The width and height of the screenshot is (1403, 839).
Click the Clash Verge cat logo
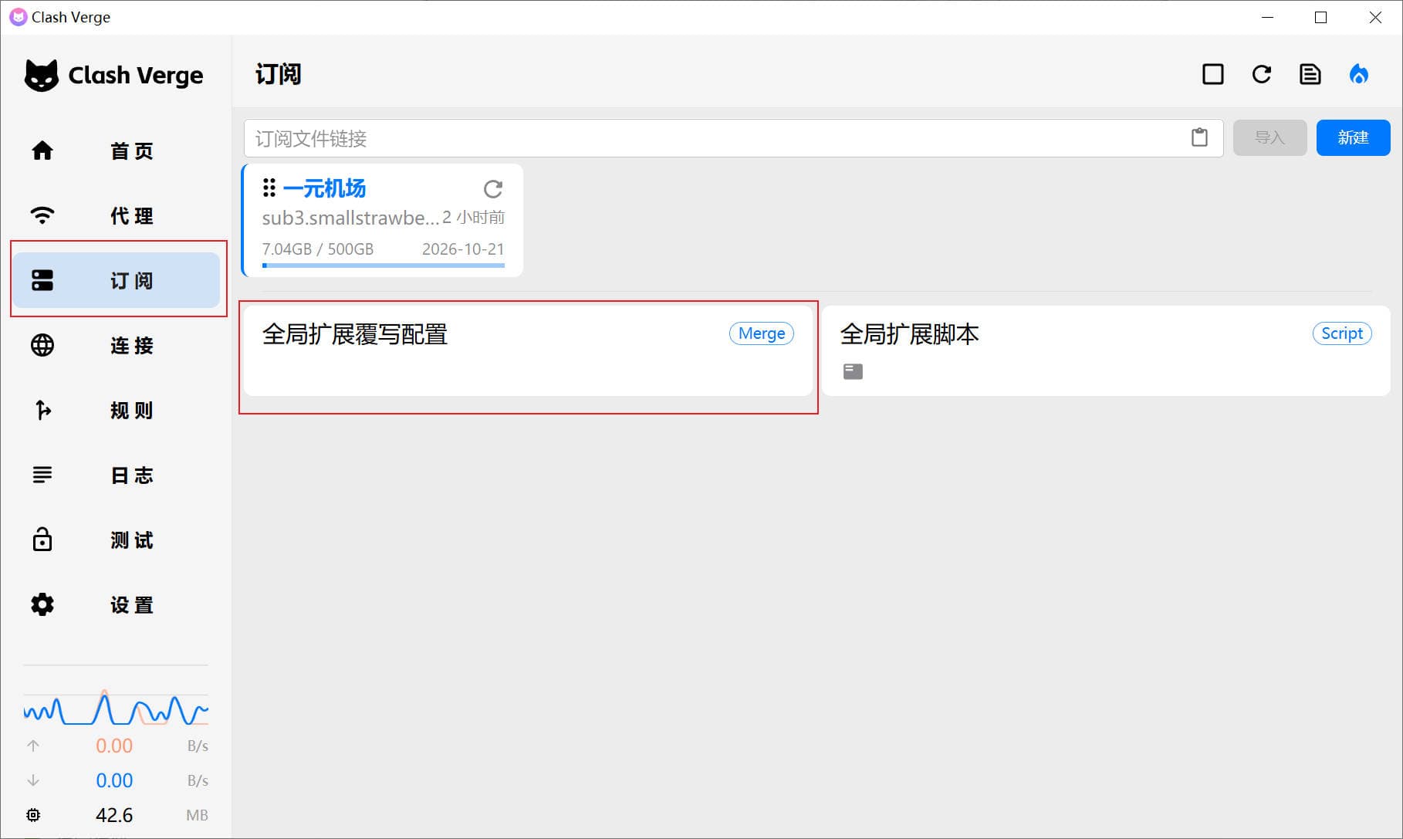42,75
